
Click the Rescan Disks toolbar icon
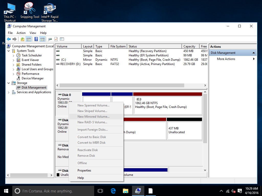50,39
